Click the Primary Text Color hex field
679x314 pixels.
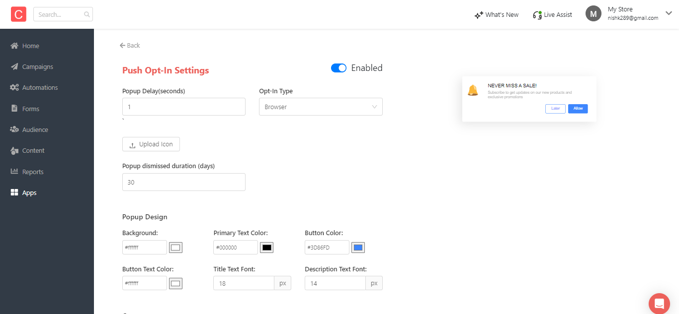click(x=236, y=247)
